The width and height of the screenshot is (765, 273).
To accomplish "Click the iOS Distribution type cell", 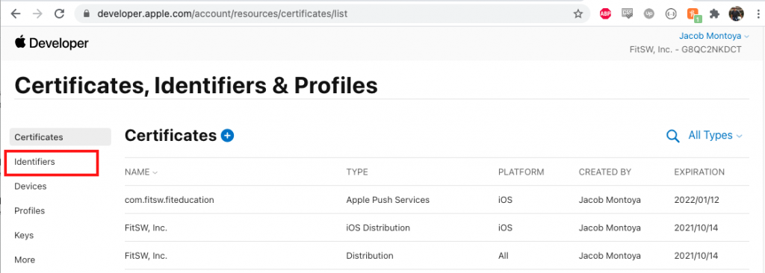I will tap(377, 228).
